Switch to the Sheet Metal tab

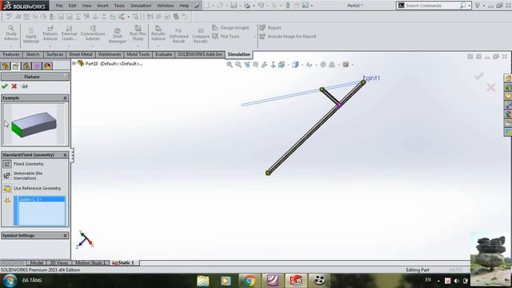click(81, 54)
